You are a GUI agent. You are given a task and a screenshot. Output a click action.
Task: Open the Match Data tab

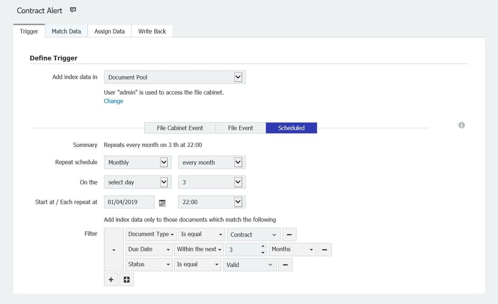click(x=66, y=32)
